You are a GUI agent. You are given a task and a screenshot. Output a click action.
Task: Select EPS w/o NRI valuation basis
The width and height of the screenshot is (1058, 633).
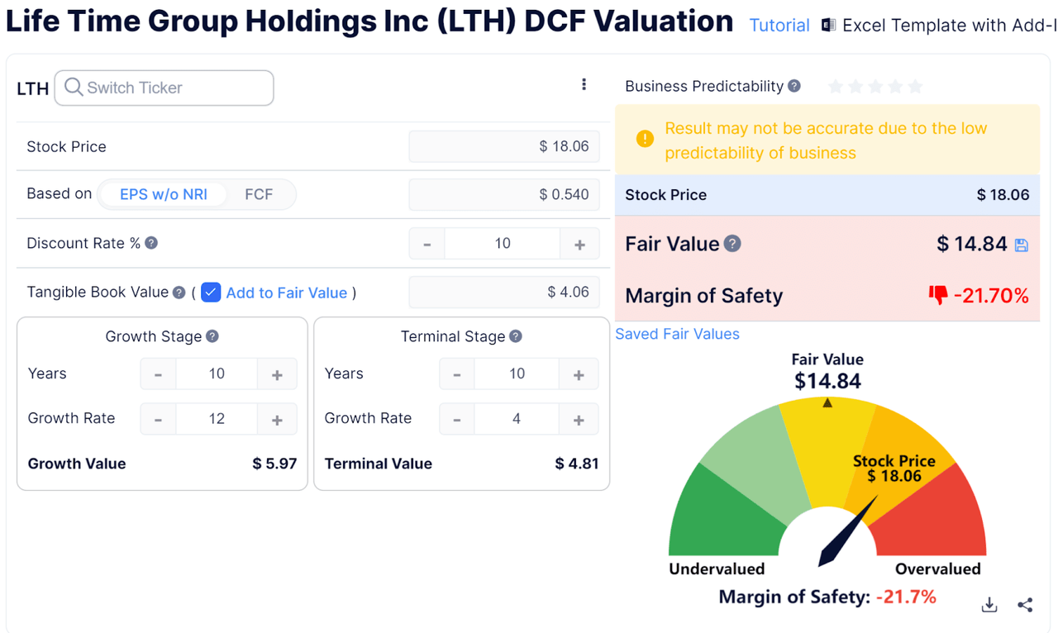click(163, 194)
